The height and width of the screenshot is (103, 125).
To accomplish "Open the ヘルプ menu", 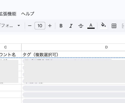I will (28, 14).
